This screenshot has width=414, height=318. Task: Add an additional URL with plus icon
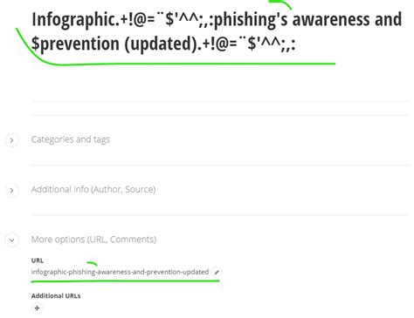pyautogui.click(x=37, y=308)
